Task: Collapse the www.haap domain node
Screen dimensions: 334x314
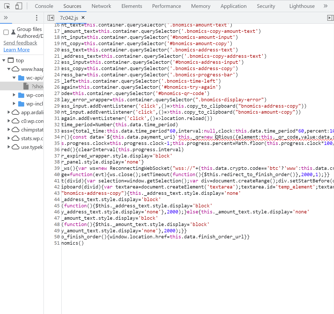Action: [x=9, y=69]
